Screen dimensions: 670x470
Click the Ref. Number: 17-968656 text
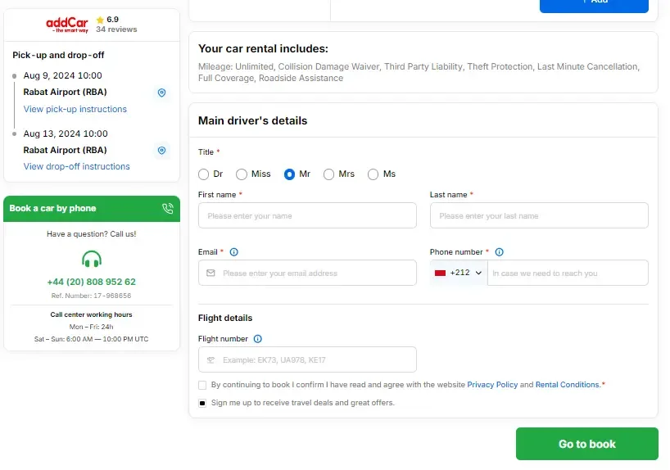[x=92, y=296]
